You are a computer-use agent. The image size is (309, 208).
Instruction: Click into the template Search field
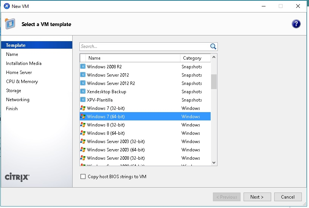144,46
